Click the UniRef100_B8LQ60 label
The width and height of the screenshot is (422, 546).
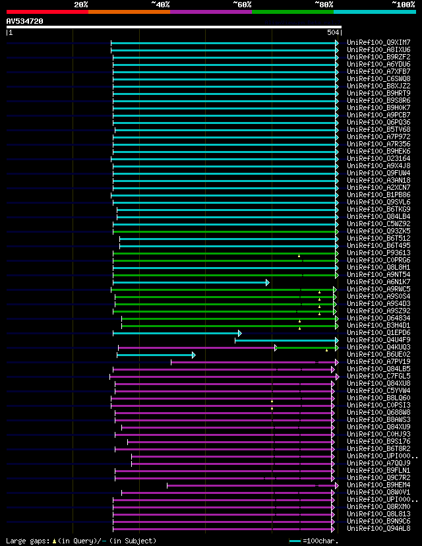click(x=378, y=398)
